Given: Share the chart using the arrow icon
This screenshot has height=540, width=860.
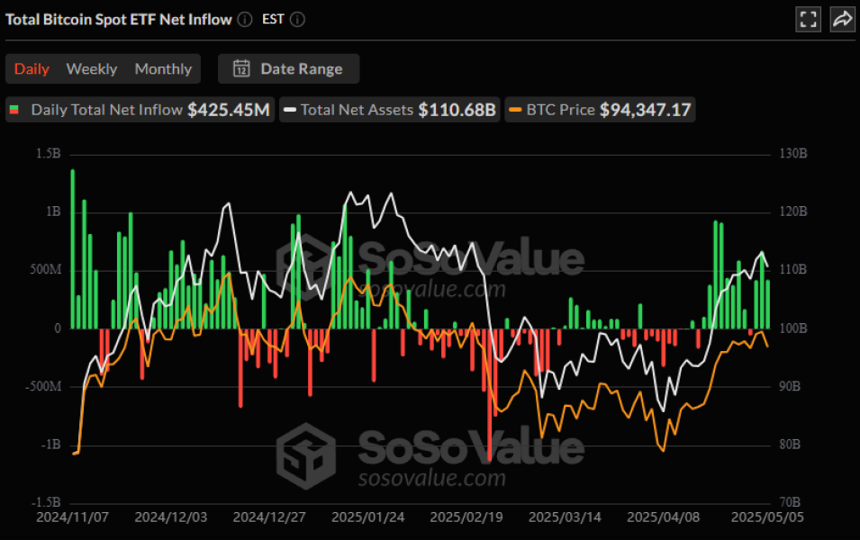Looking at the screenshot, I should tap(842, 19).
